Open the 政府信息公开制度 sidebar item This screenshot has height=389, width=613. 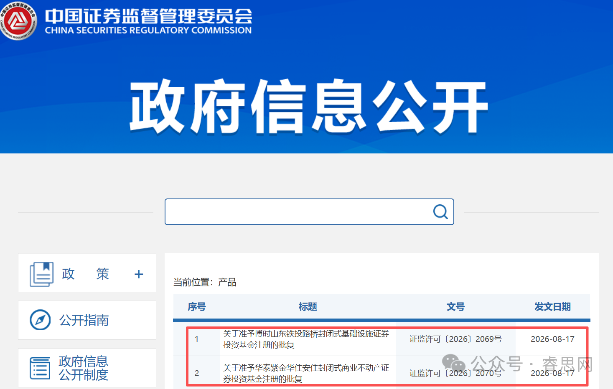coord(87,368)
